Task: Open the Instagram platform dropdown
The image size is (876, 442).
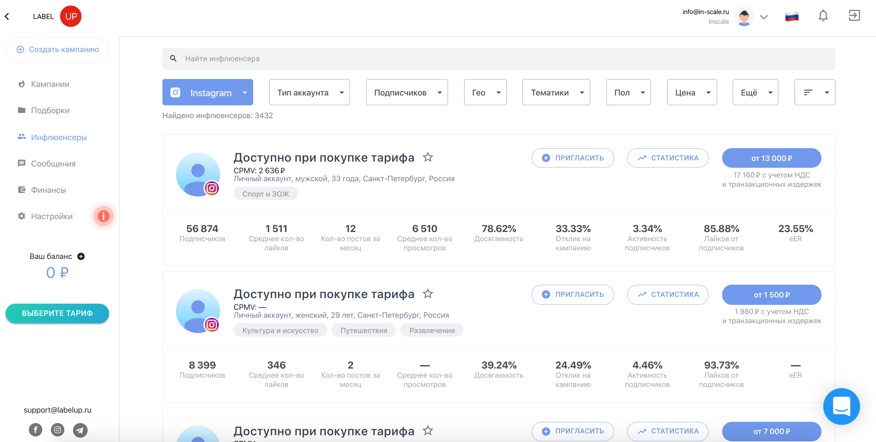Action: pyautogui.click(x=208, y=92)
